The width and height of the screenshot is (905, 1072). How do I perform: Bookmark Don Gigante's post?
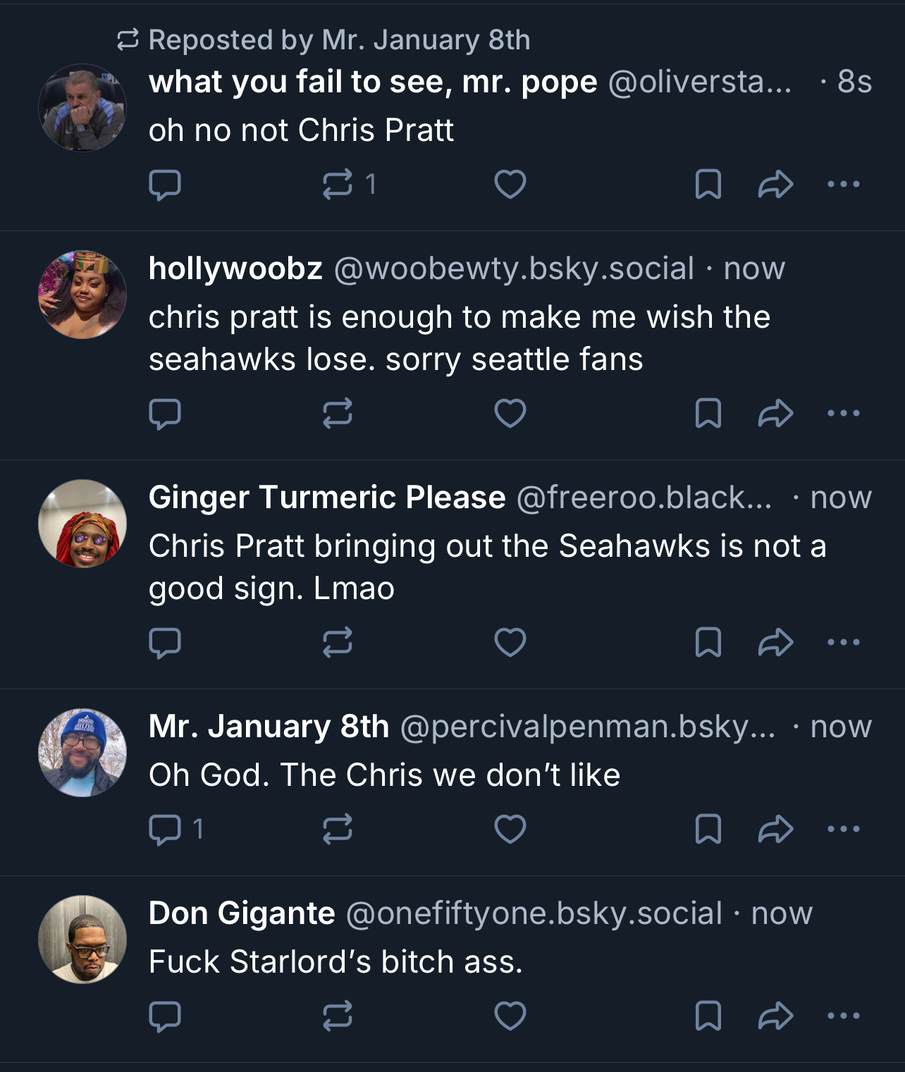coord(708,1016)
